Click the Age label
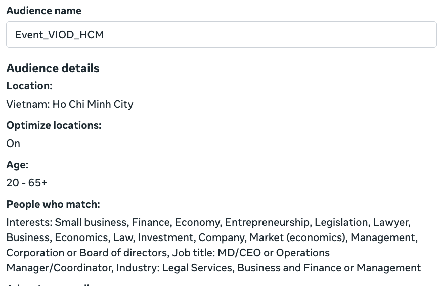 tap(17, 165)
